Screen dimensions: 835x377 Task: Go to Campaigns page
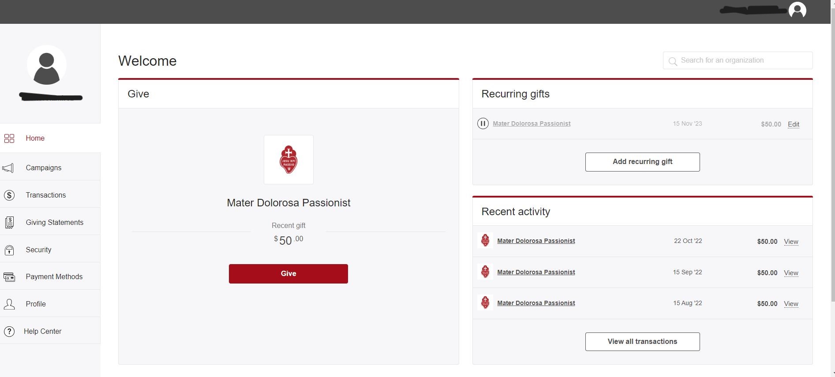point(50,168)
